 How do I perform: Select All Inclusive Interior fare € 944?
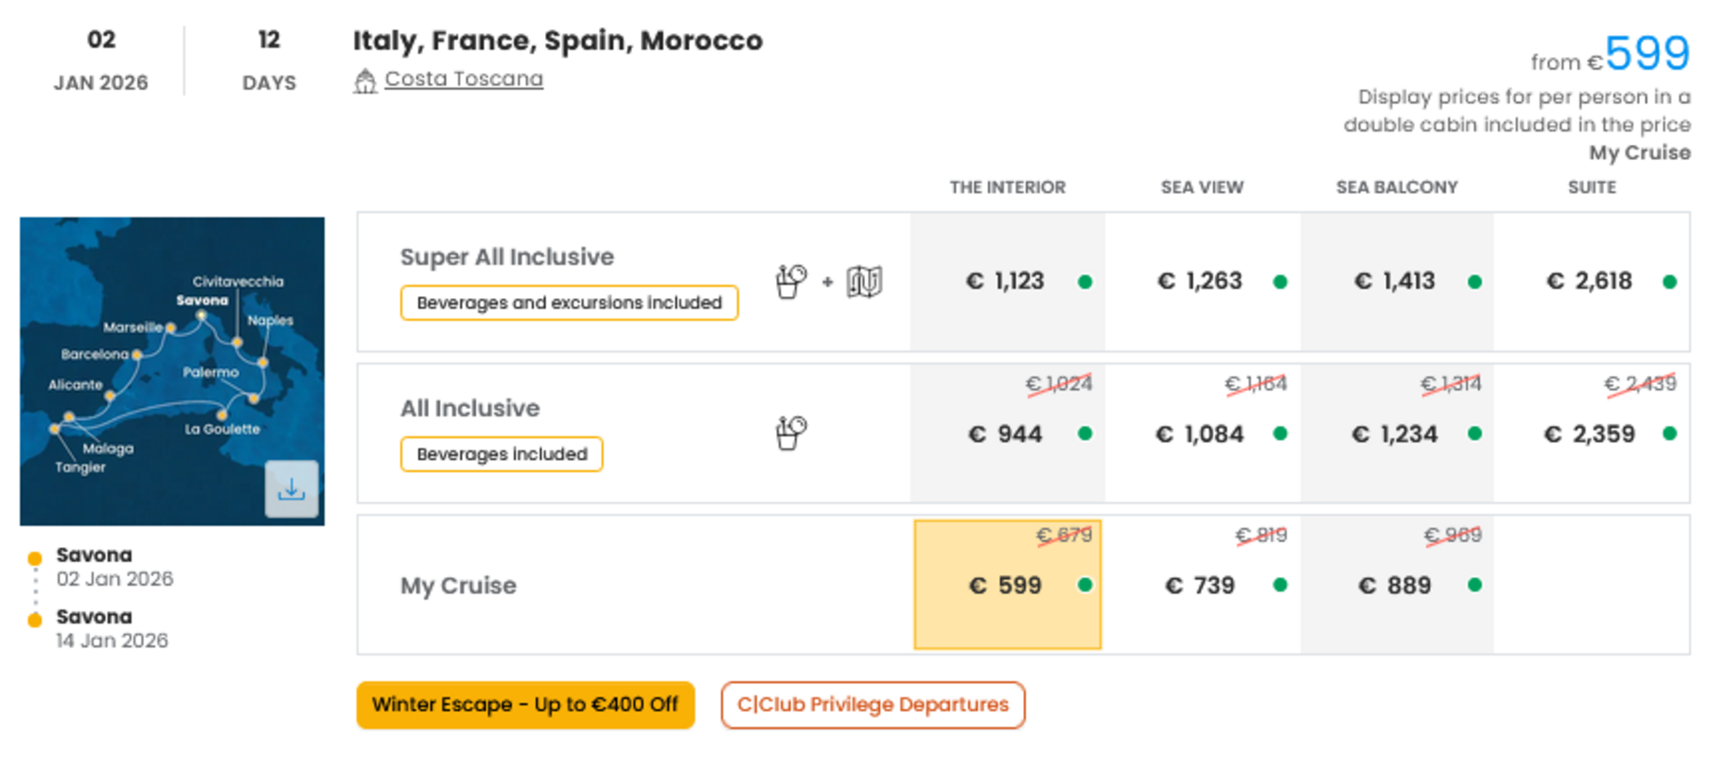(1008, 433)
